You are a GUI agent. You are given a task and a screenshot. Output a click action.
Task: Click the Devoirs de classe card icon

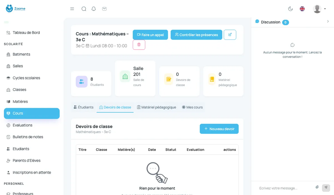[x=168, y=79]
